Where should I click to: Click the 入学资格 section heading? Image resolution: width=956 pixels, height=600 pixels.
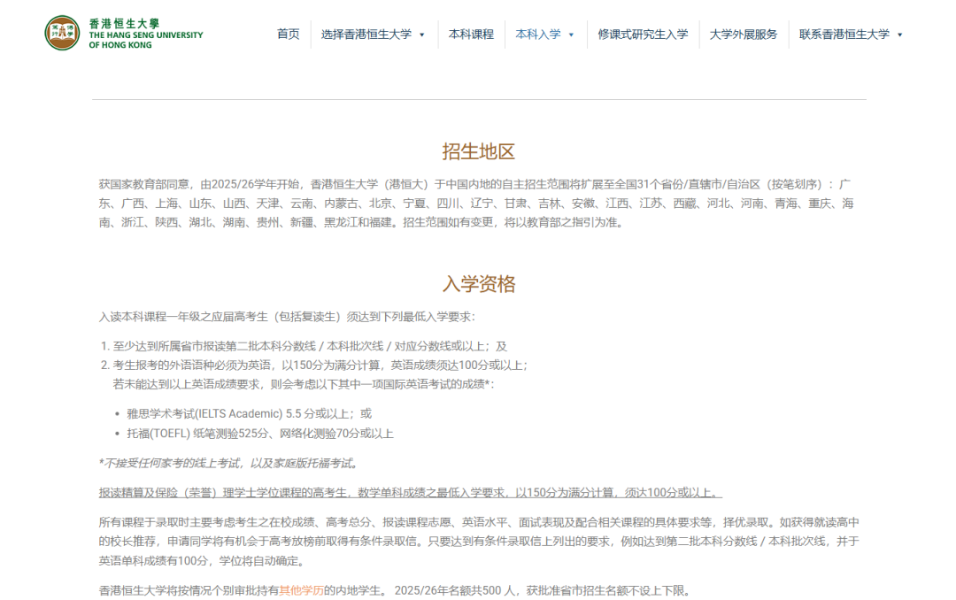478,284
